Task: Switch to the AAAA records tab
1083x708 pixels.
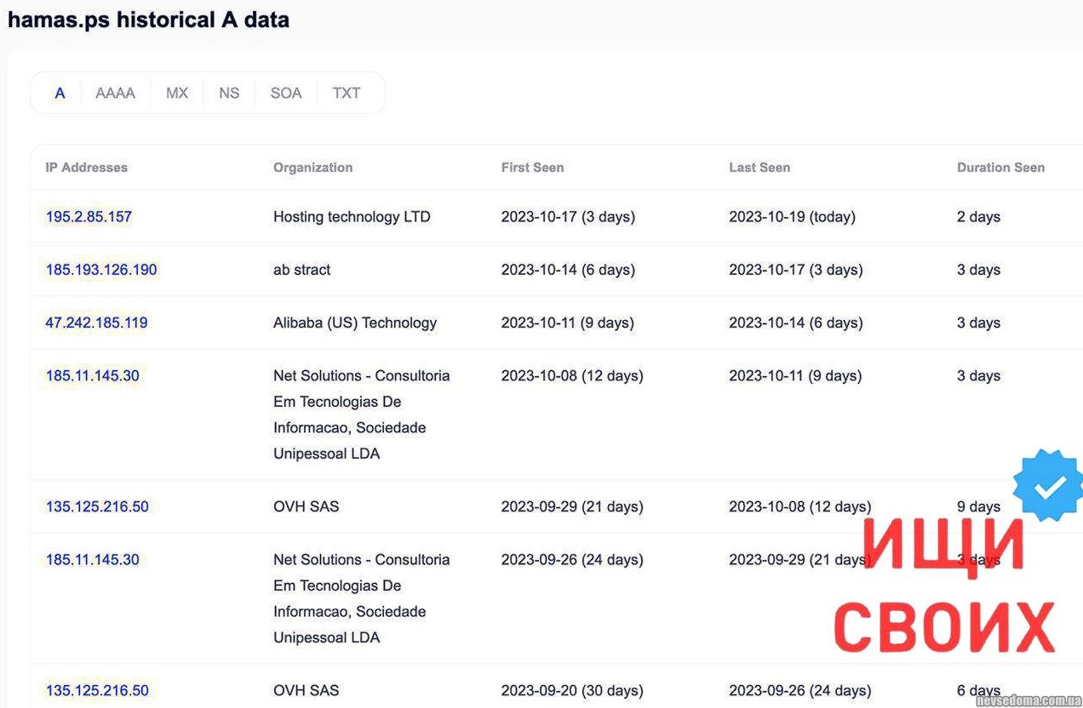Action: pyautogui.click(x=115, y=93)
